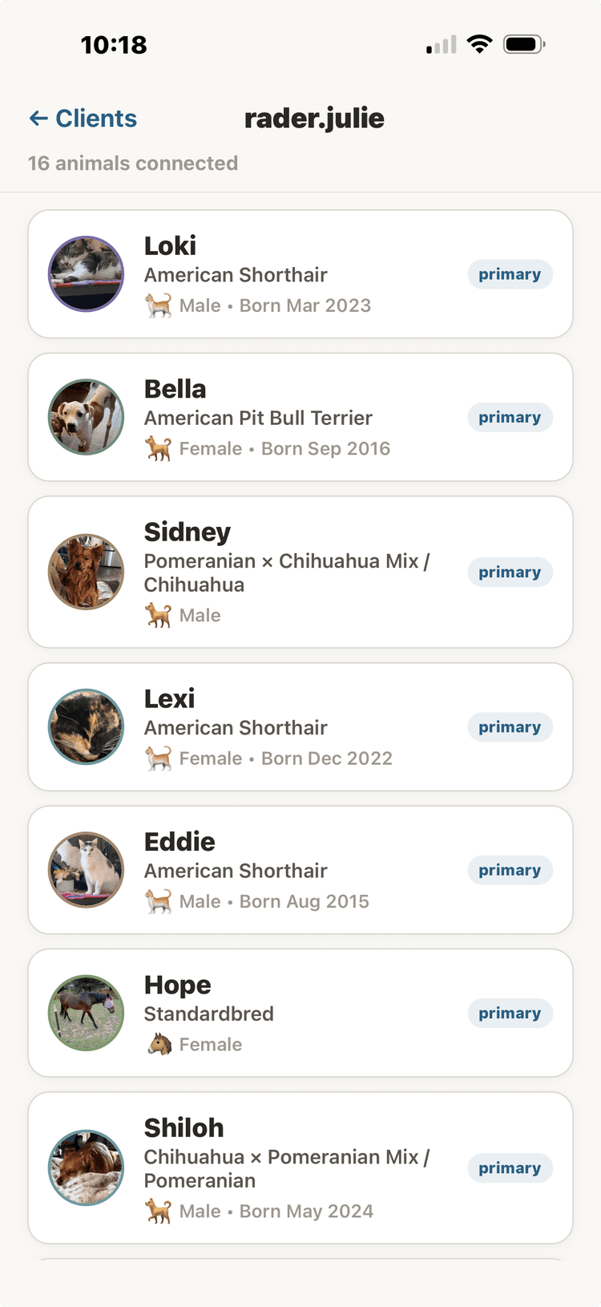This screenshot has height=1307, width=601.
Task: Tap the cellular signal bars indicator
Action: pyautogui.click(x=438, y=44)
